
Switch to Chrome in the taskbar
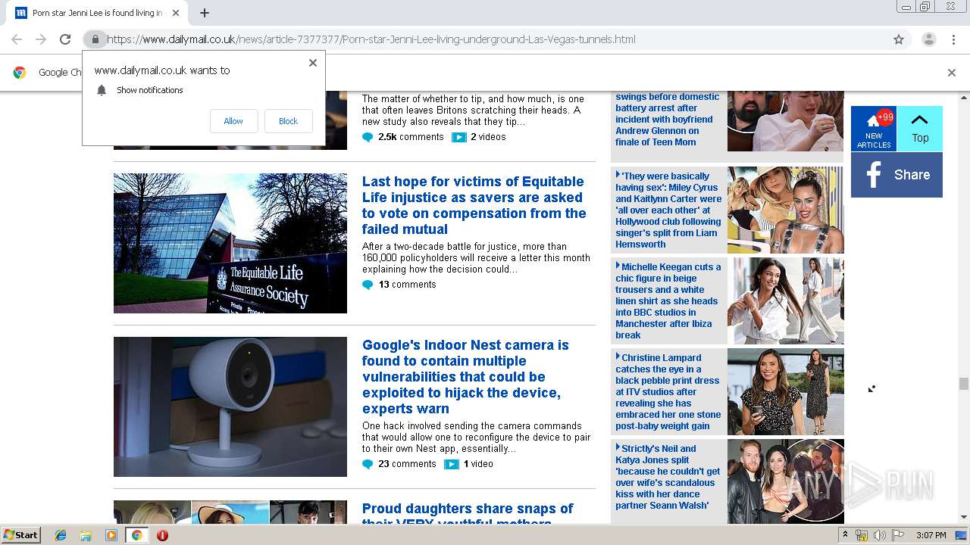(x=136, y=535)
